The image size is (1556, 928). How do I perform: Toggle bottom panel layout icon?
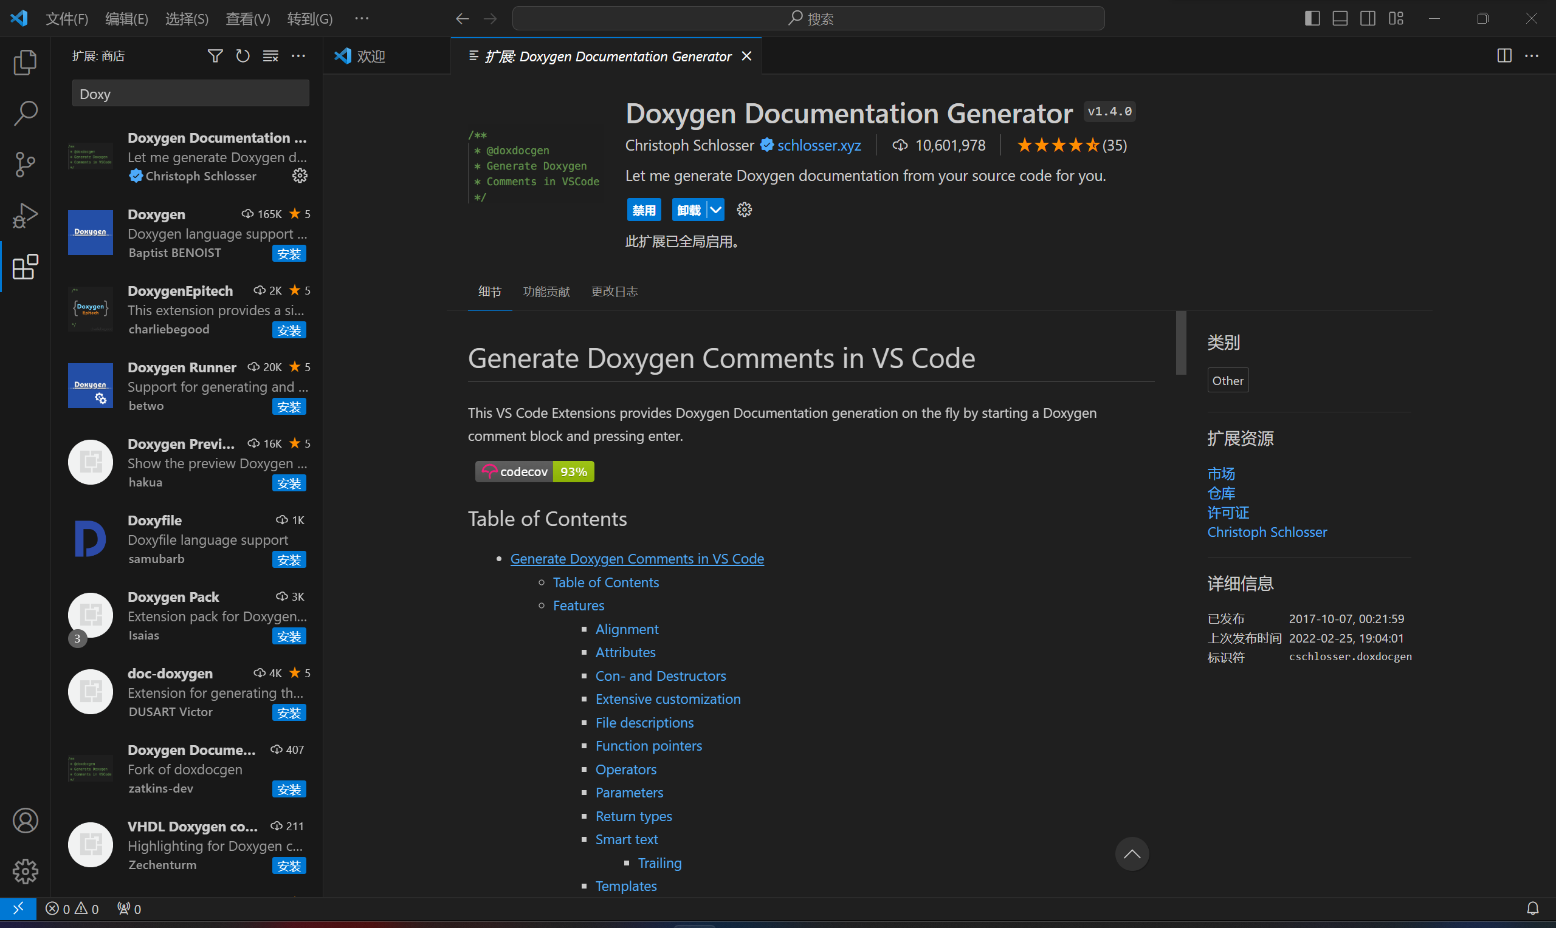pyautogui.click(x=1340, y=19)
